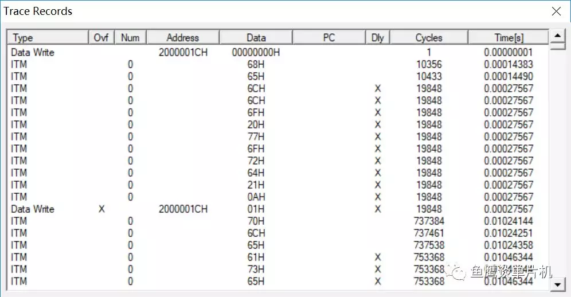Sort by the Type column header
Screen dimensions: 571x297
point(48,37)
